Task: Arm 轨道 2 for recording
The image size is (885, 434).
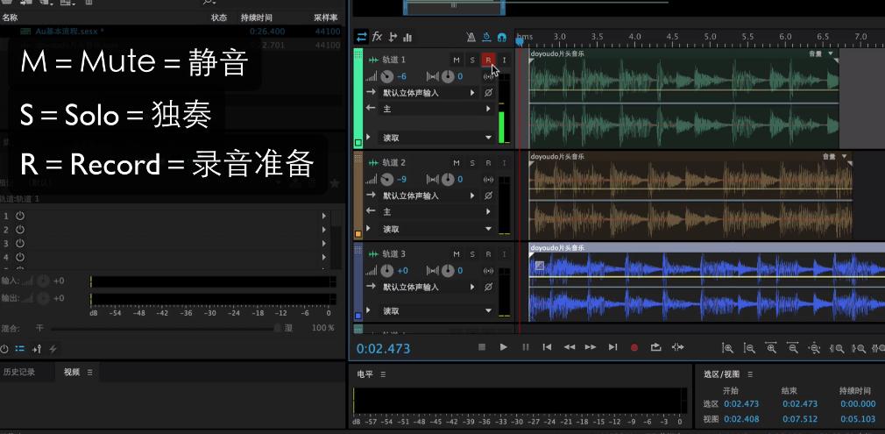Action: click(488, 163)
